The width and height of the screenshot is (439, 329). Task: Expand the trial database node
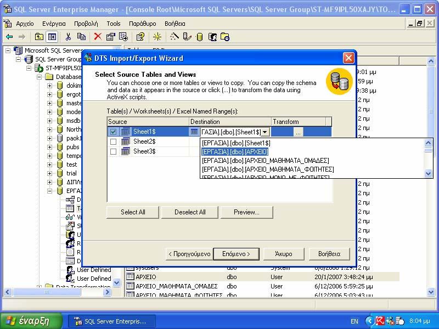(x=49, y=173)
